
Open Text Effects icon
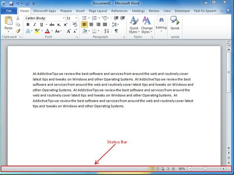pos(28,31)
